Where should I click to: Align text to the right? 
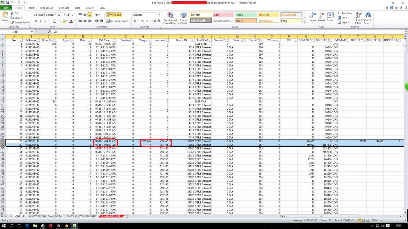tap(90, 21)
